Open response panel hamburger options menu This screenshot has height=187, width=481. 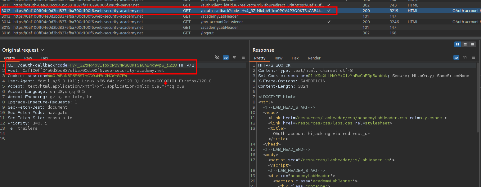click(473, 58)
